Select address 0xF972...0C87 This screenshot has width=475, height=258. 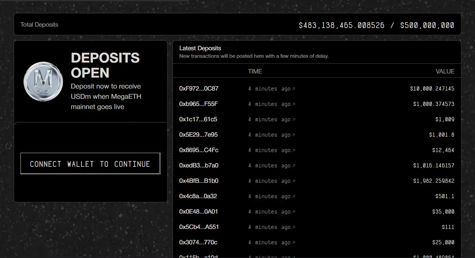pyautogui.click(x=199, y=89)
